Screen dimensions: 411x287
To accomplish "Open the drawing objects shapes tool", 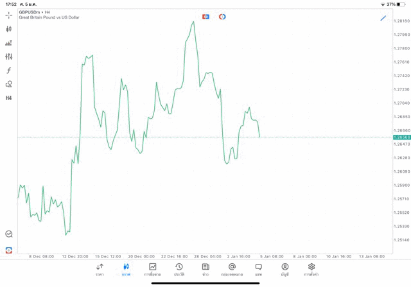I will point(9,84).
